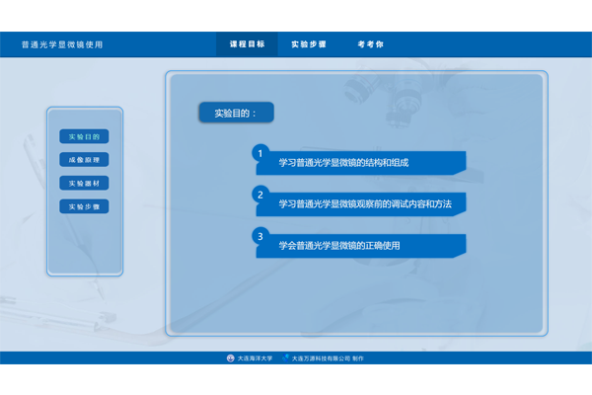Click the 大连海洋大学 footer text
The image size is (592, 395).
(x=255, y=358)
